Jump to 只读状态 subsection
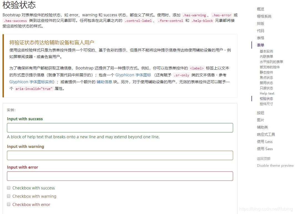This screenshot has width=295, height=214. pos(266,88)
